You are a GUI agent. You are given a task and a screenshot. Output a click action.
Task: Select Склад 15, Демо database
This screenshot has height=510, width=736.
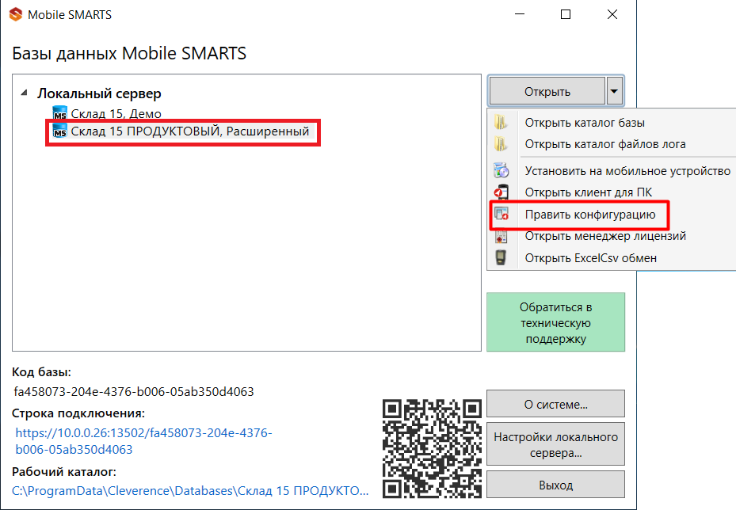(116, 114)
